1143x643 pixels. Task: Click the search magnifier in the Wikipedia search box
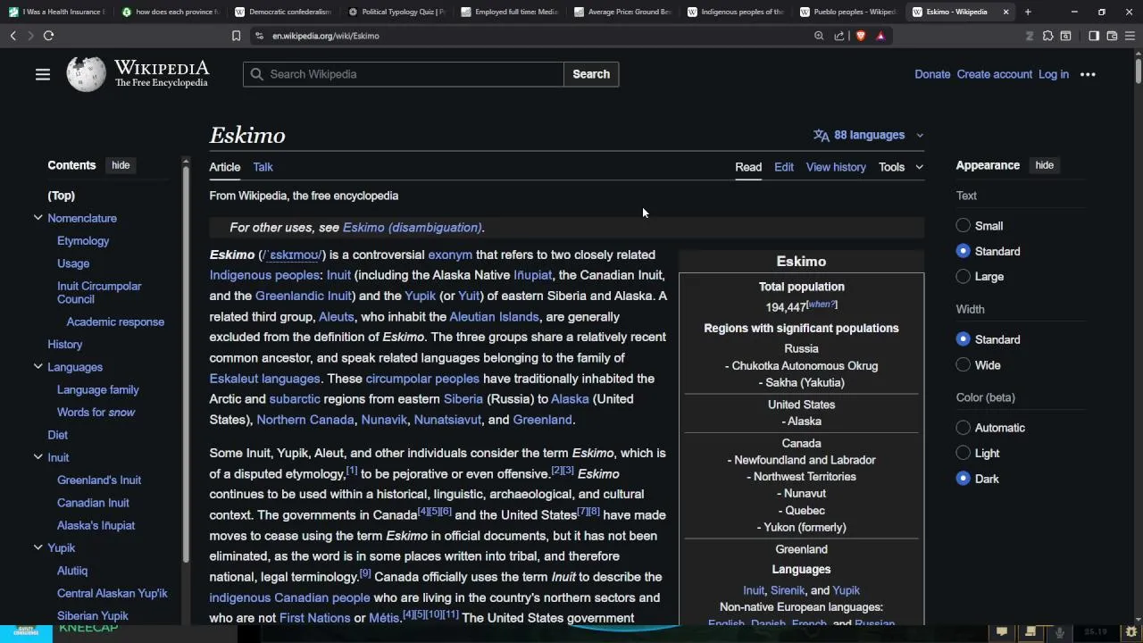tap(257, 74)
